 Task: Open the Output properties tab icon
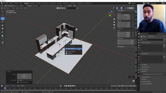coord(139,43)
